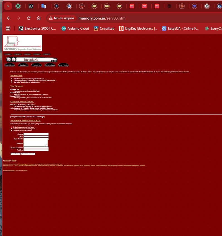
Task: Click the 'Última Modificación' text
Action: (9, 170)
